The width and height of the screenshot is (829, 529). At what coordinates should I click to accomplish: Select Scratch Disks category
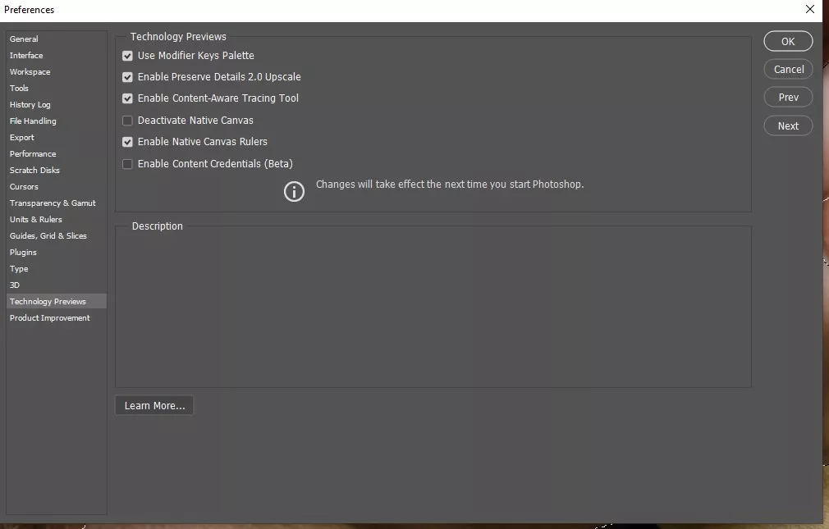[x=34, y=171]
